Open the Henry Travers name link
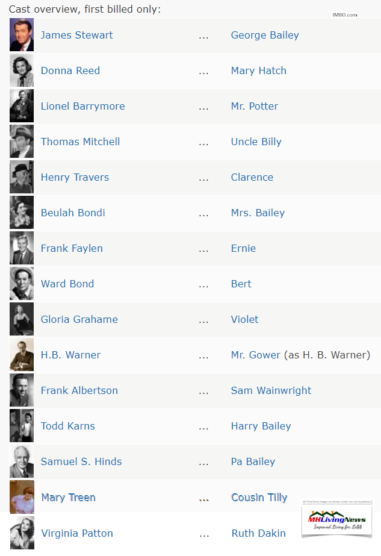381x556 pixels. (75, 177)
